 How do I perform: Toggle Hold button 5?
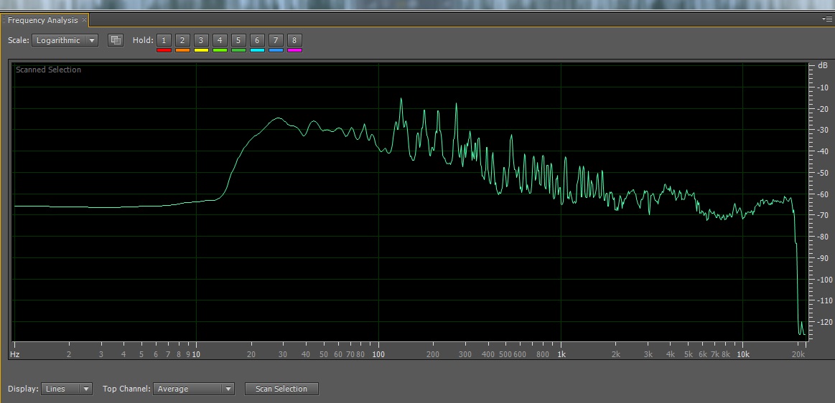click(x=238, y=40)
